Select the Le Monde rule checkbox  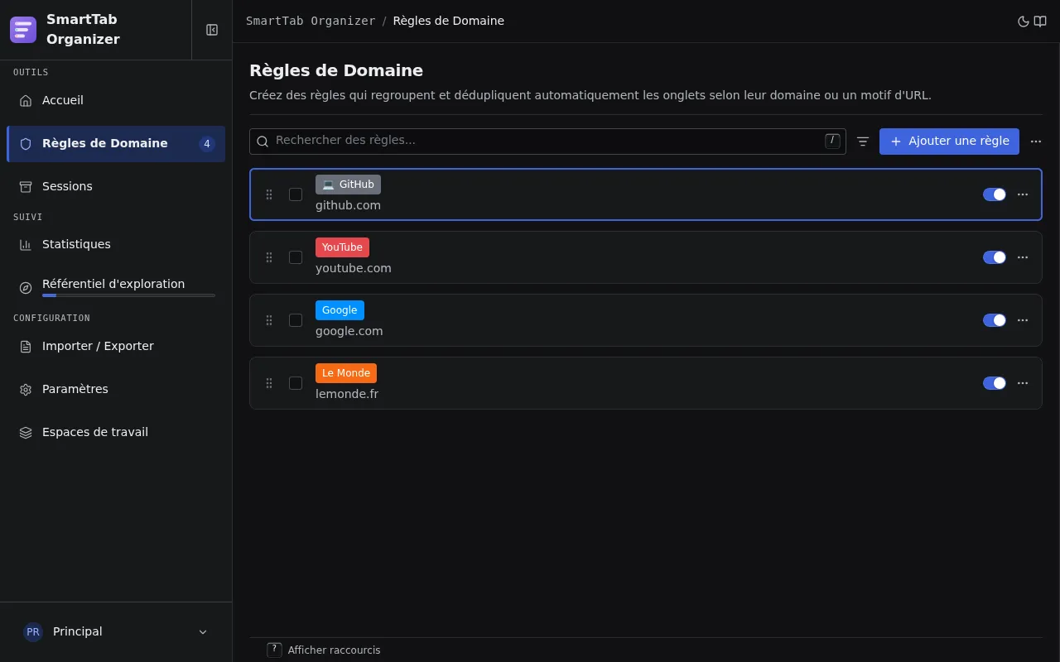(296, 383)
